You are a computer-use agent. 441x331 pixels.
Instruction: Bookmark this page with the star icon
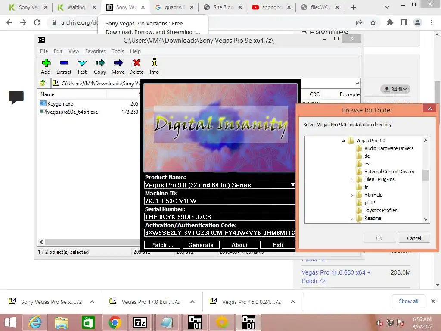(x=373, y=22)
